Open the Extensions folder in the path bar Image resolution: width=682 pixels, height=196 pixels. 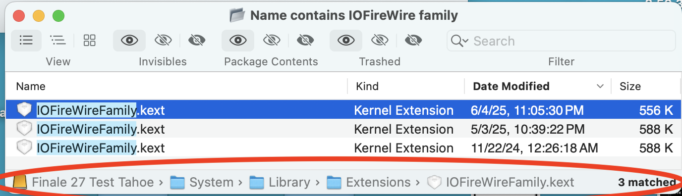(x=369, y=182)
